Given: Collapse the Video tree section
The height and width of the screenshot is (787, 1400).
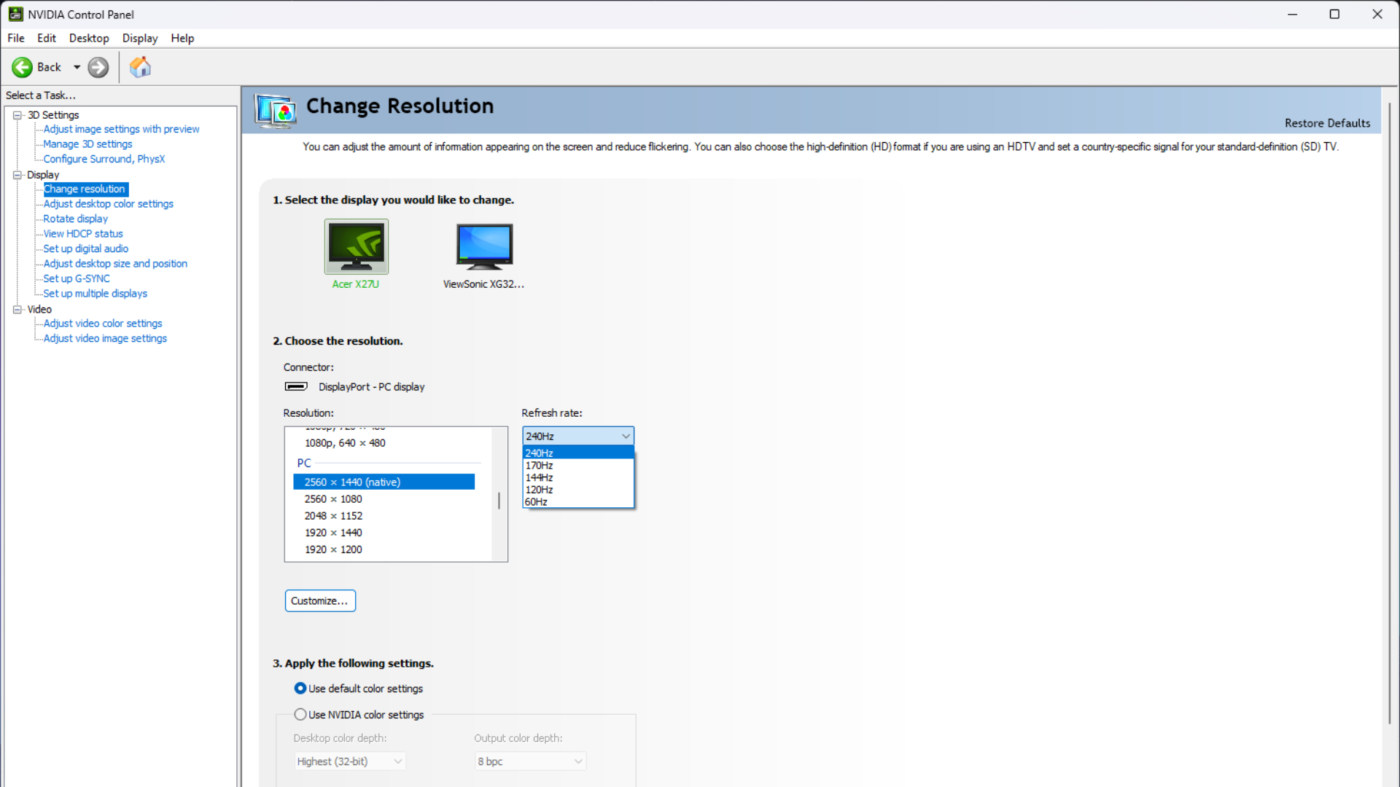Looking at the screenshot, I should coord(17,309).
